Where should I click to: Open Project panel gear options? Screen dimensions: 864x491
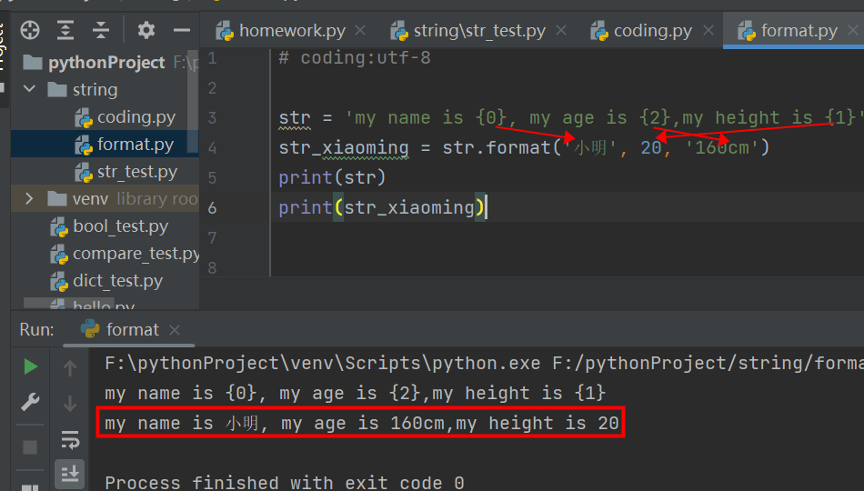[146, 30]
